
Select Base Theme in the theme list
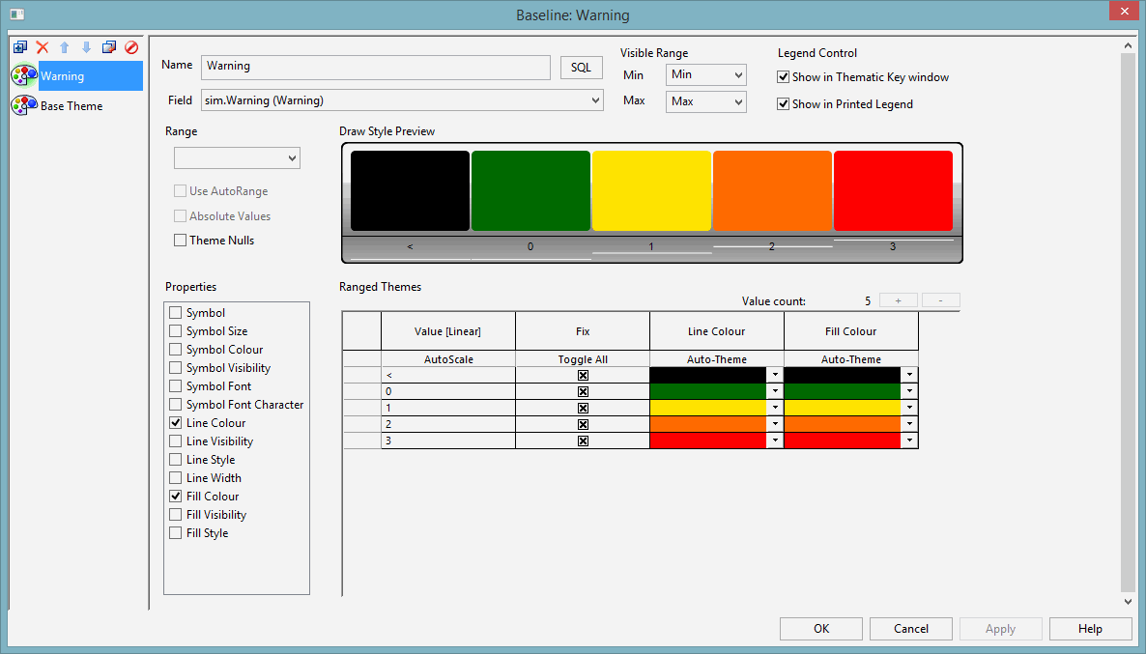click(72, 105)
